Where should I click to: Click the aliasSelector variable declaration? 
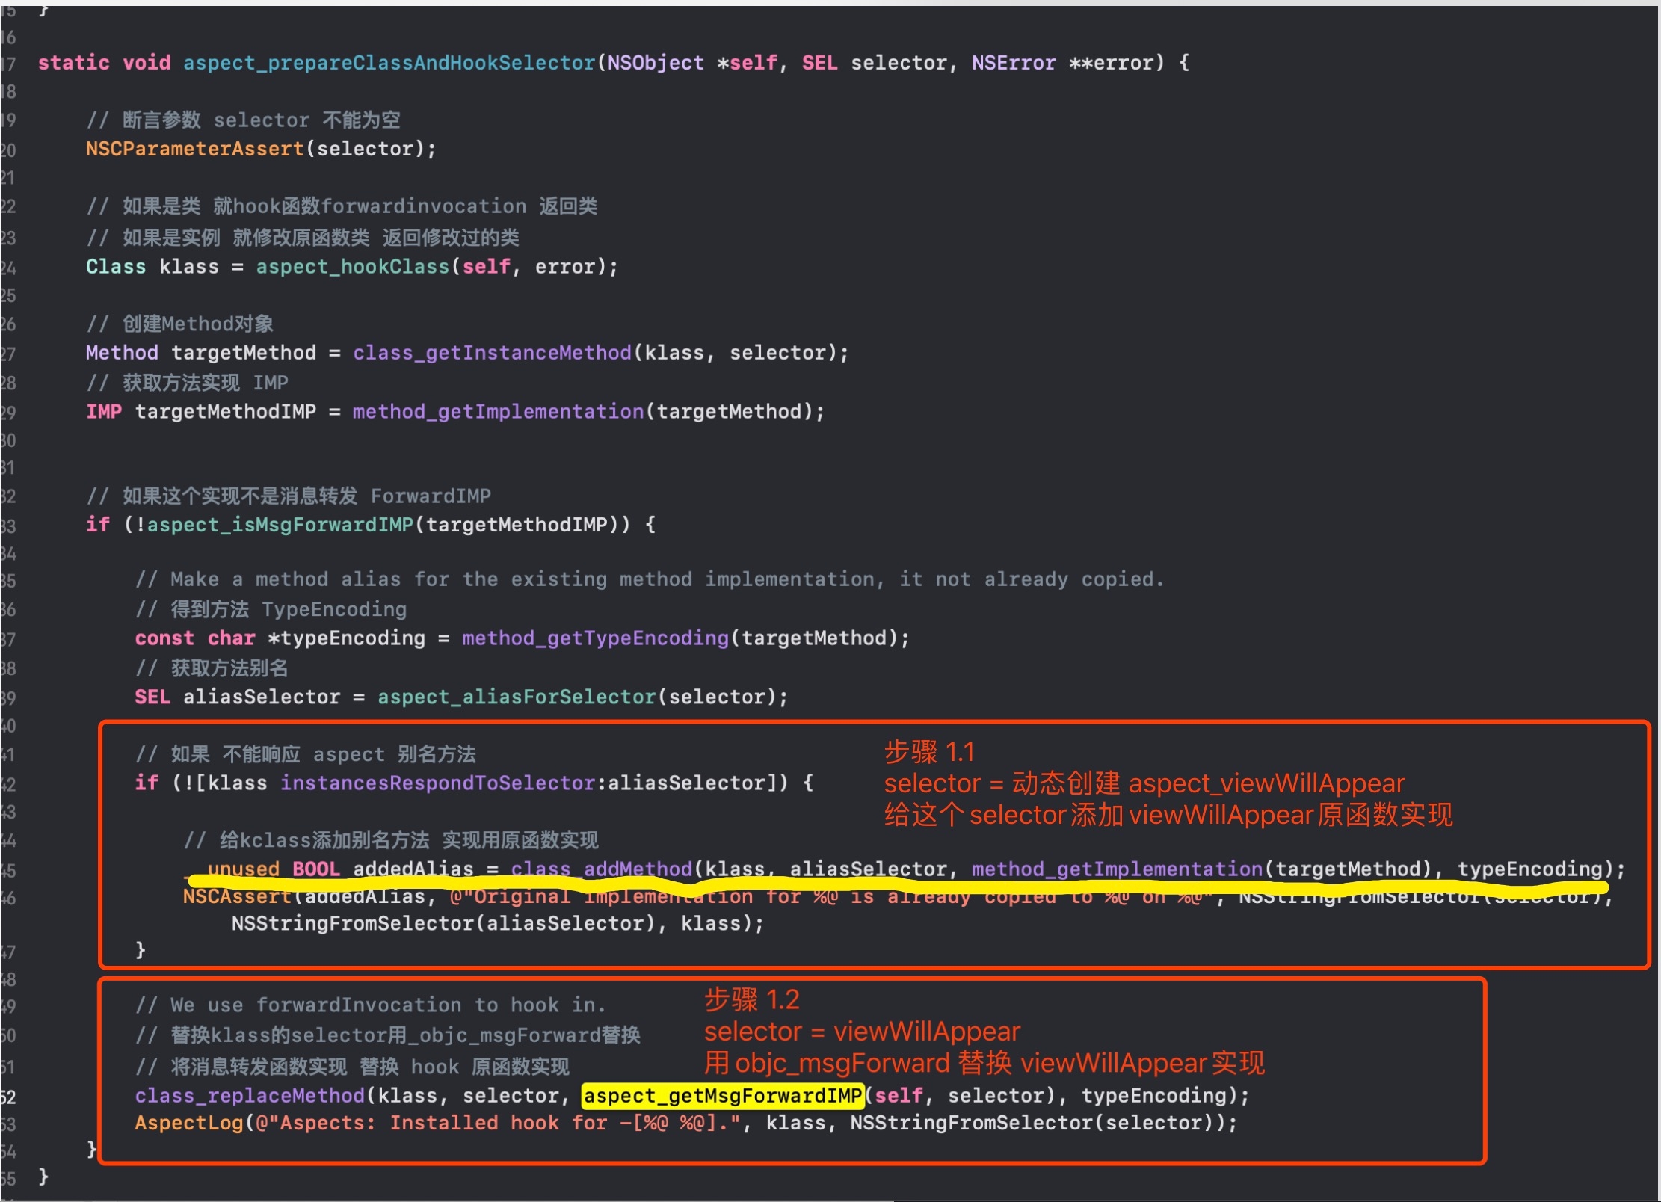coord(262,697)
